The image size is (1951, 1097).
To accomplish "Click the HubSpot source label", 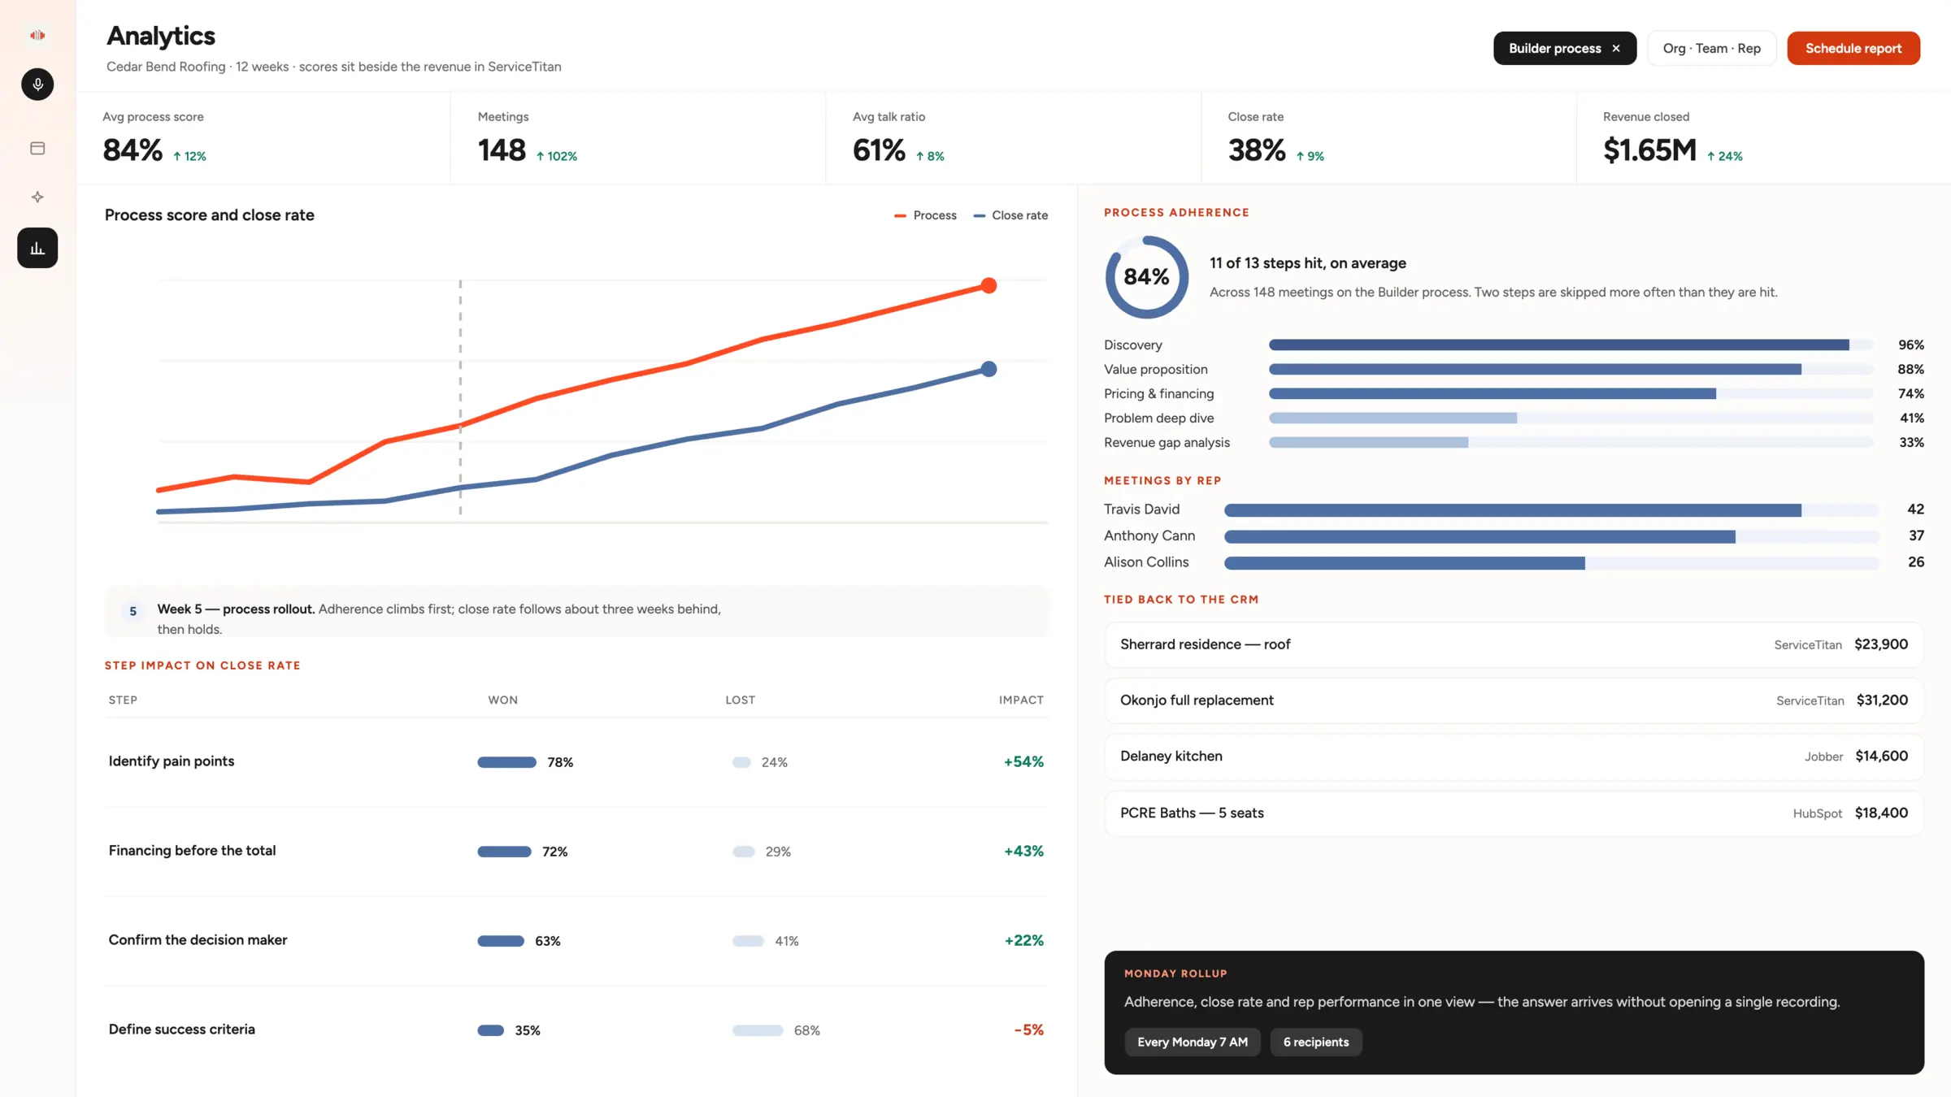I will tap(1818, 813).
